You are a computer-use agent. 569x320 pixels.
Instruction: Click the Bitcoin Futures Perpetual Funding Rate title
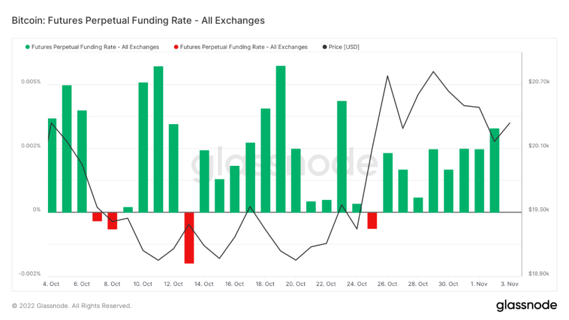(138, 21)
